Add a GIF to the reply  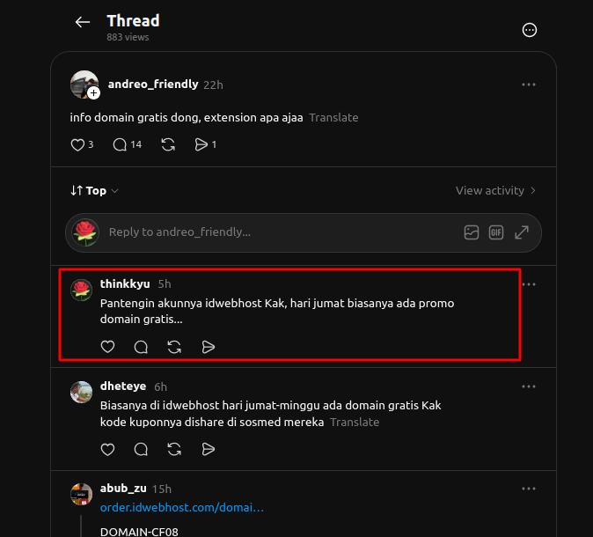point(496,232)
